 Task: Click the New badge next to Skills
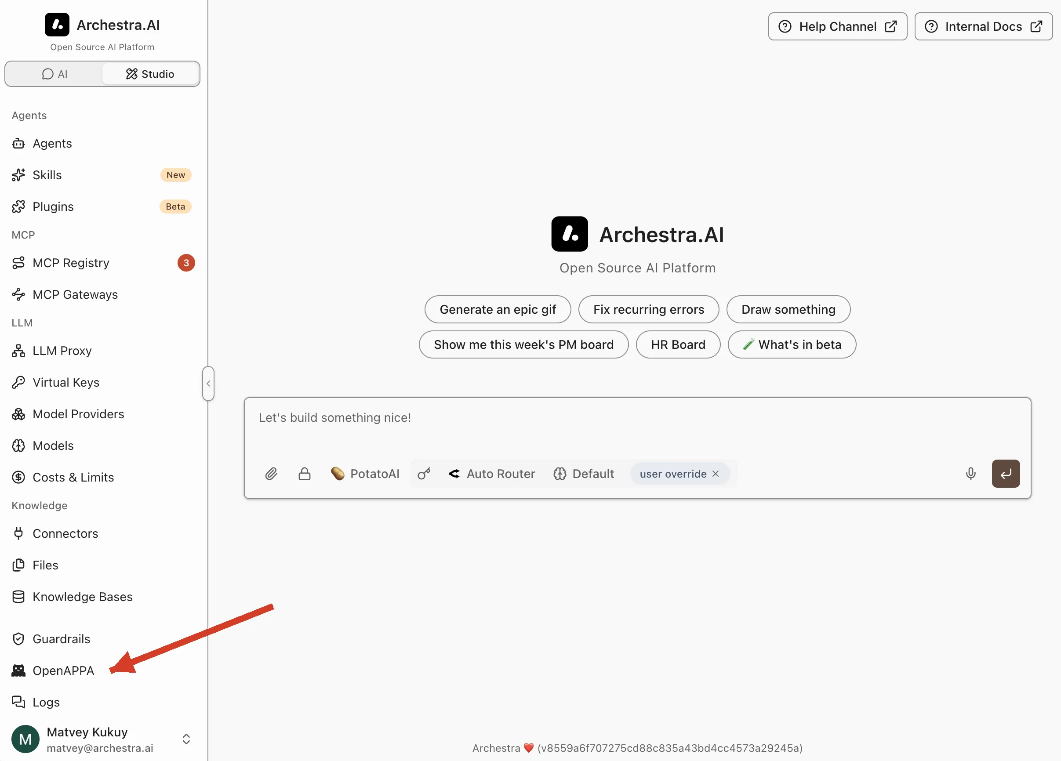(x=176, y=175)
